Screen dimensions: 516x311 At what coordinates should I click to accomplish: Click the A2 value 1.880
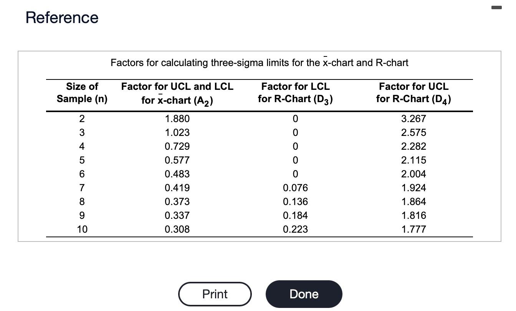(177, 119)
